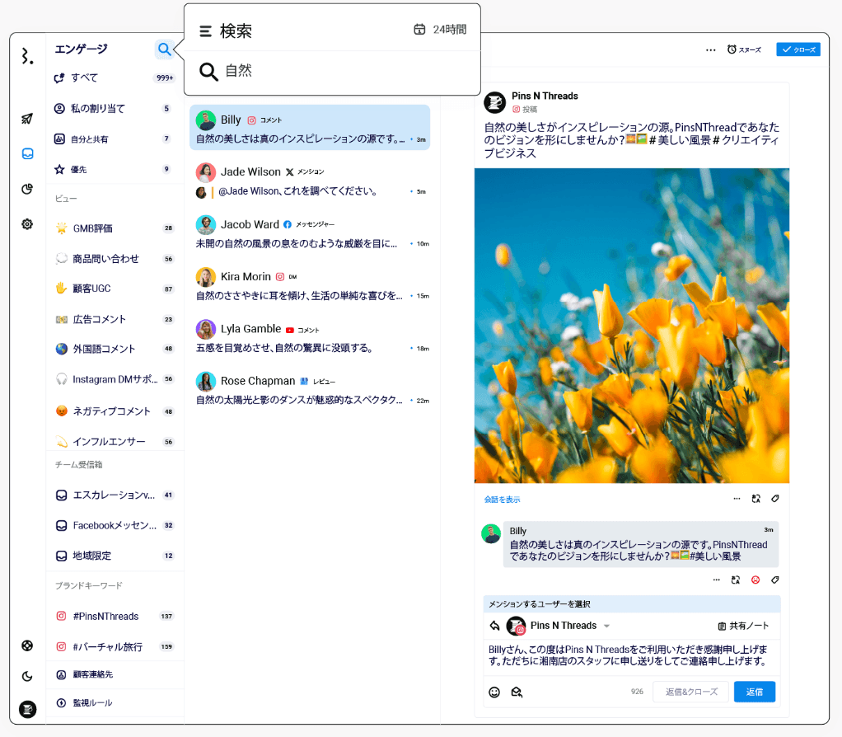This screenshot has height=737, width=842.
Task: Click the red sad-face sentiment icon
Action: pos(755,580)
